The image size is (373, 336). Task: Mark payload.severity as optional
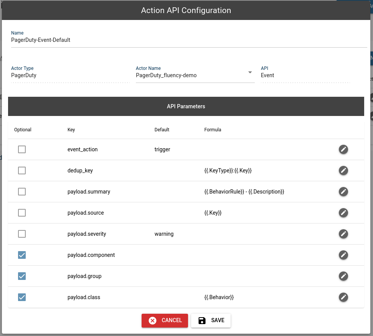coord(22,234)
